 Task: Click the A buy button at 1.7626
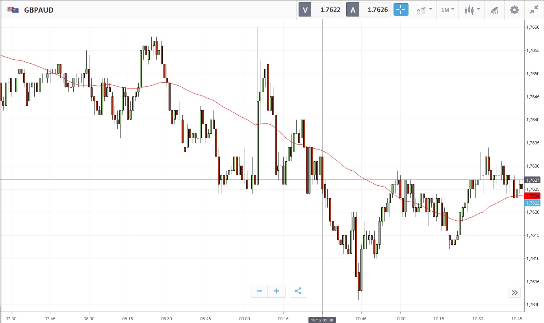click(368, 10)
